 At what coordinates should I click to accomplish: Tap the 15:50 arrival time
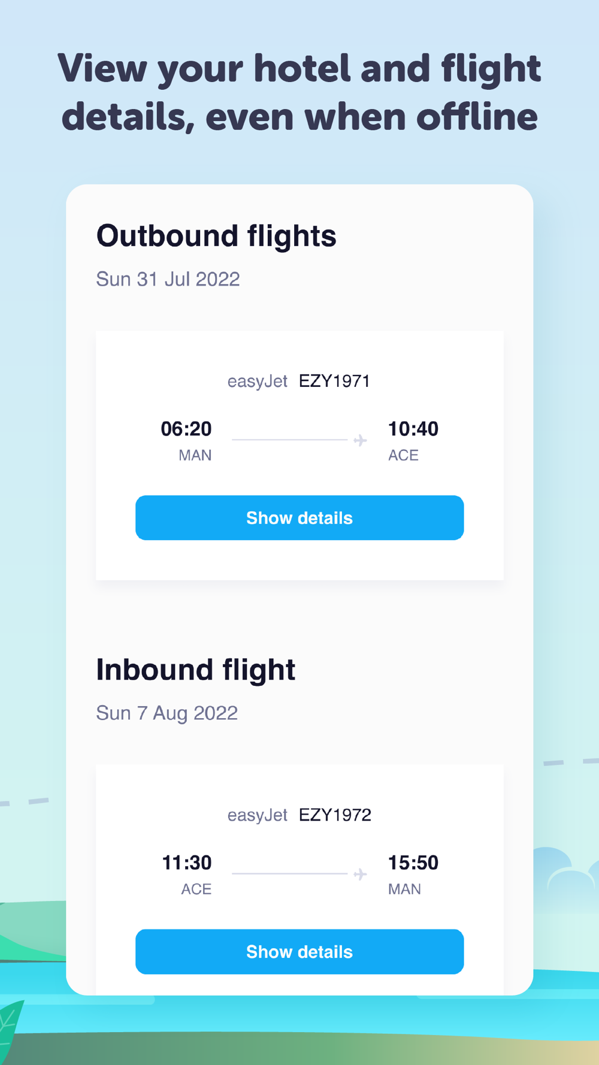tap(413, 863)
